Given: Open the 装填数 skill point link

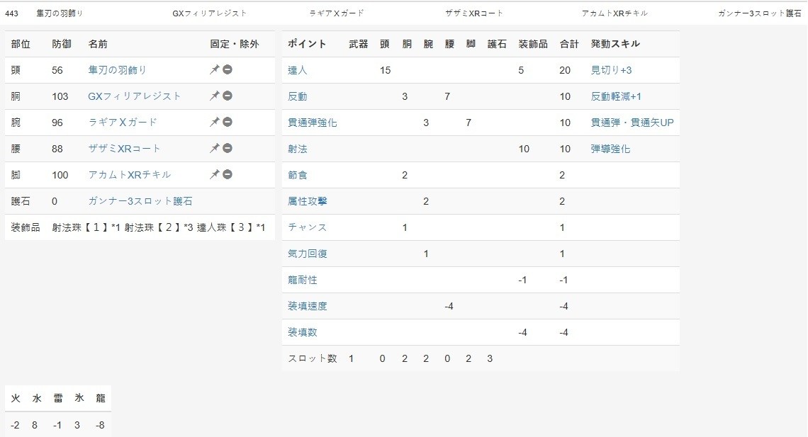Looking at the screenshot, I should coord(303,332).
